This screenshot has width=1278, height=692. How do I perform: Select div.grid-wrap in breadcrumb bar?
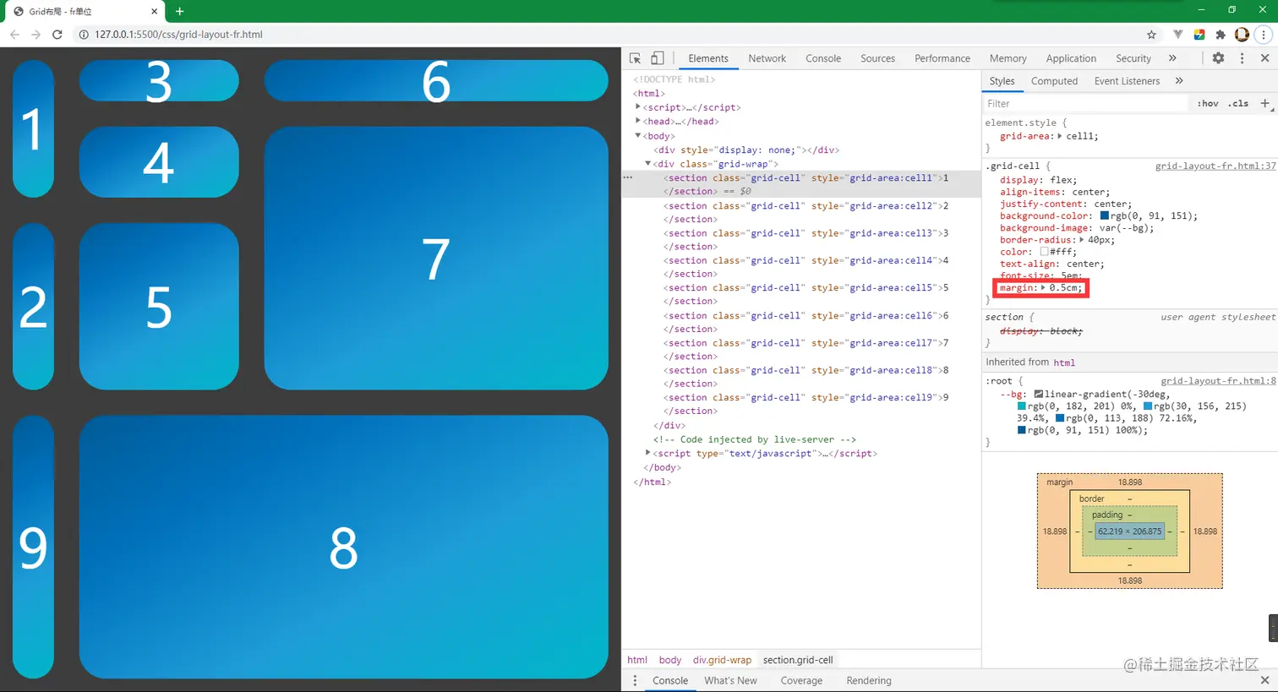pos(722,660)
